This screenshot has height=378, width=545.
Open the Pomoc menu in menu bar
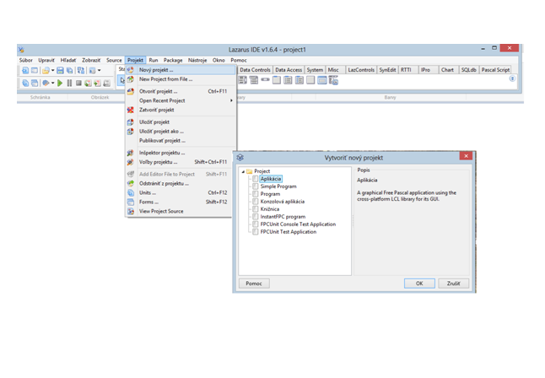pos(239,60)
